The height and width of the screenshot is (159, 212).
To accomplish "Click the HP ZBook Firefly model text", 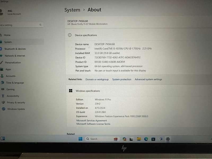I will 87,24.
